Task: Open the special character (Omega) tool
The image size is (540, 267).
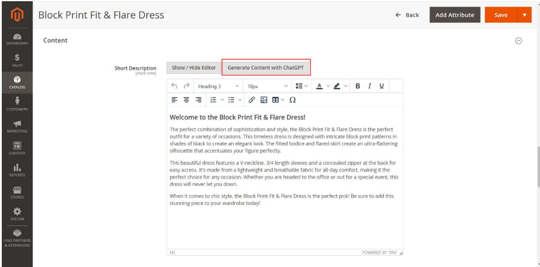Action: (x=293, y=100)
